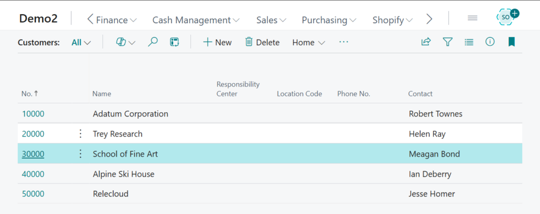Open row options for Trey Research
The height and width of the screenshot is (214, 540).
[81, 134]
